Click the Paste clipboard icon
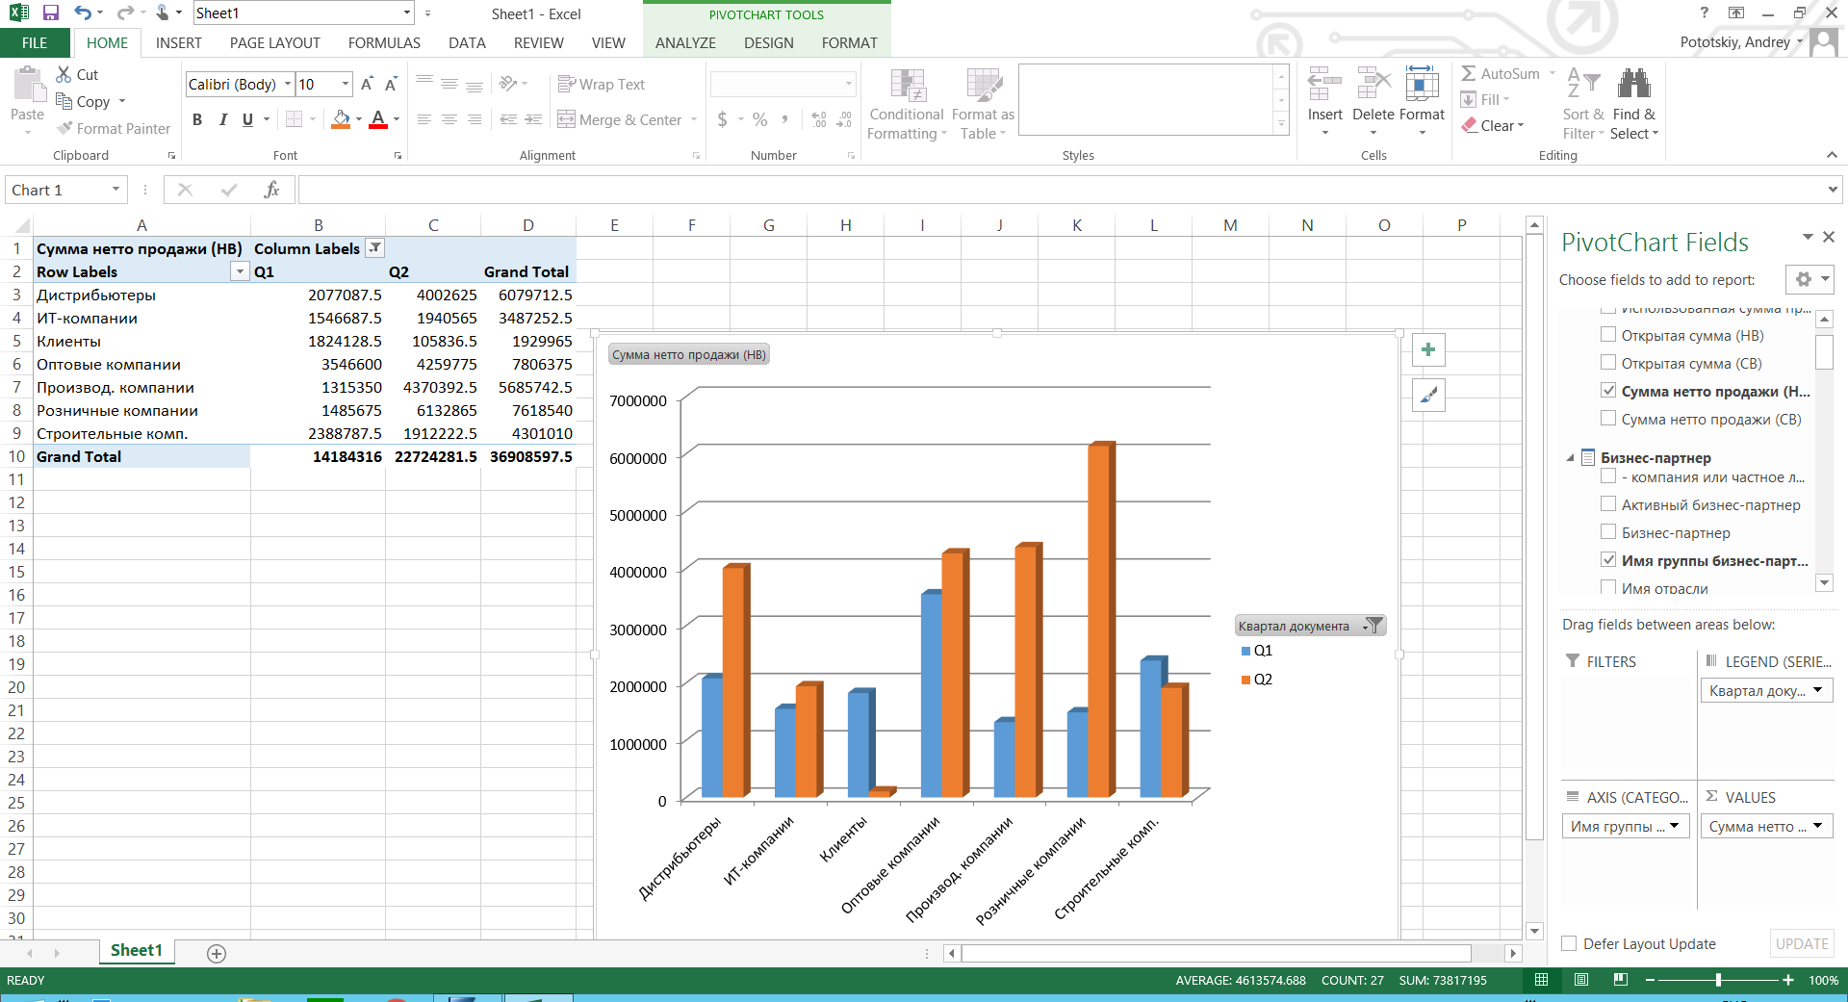The height and width of the screenshot is (1002, 1848). click(x=27, y=86)
